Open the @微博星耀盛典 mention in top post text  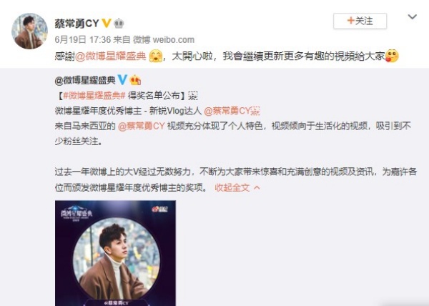[x=111, y=56]
